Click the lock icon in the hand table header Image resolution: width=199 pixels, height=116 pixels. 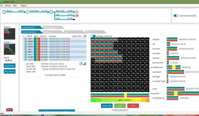(24, 36)
